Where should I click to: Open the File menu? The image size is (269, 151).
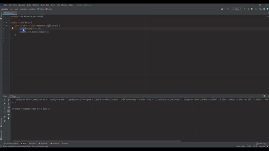5,5
